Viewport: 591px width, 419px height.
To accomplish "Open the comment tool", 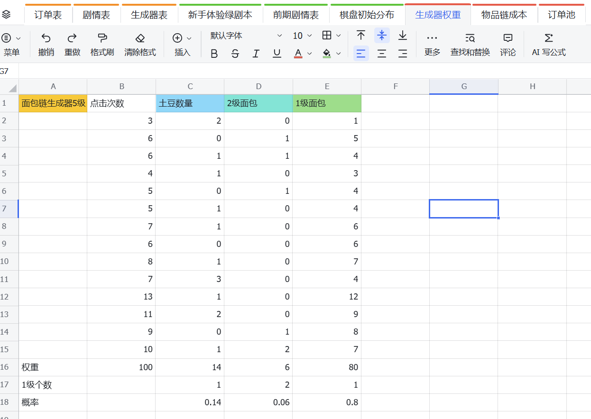I will point(508,38).
